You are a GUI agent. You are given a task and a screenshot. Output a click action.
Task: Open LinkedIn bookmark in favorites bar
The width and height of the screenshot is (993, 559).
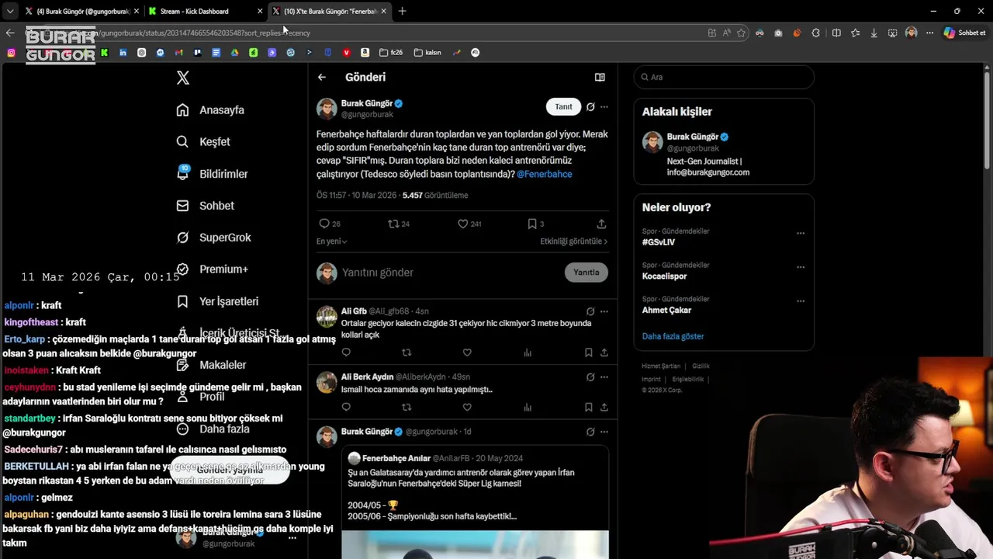[x=123, y=53]
